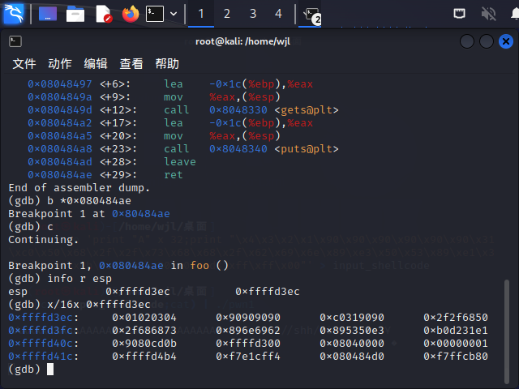Click the address 0x080484a5 row
Screen dimensions: 519x389
[x=154, y=136]
